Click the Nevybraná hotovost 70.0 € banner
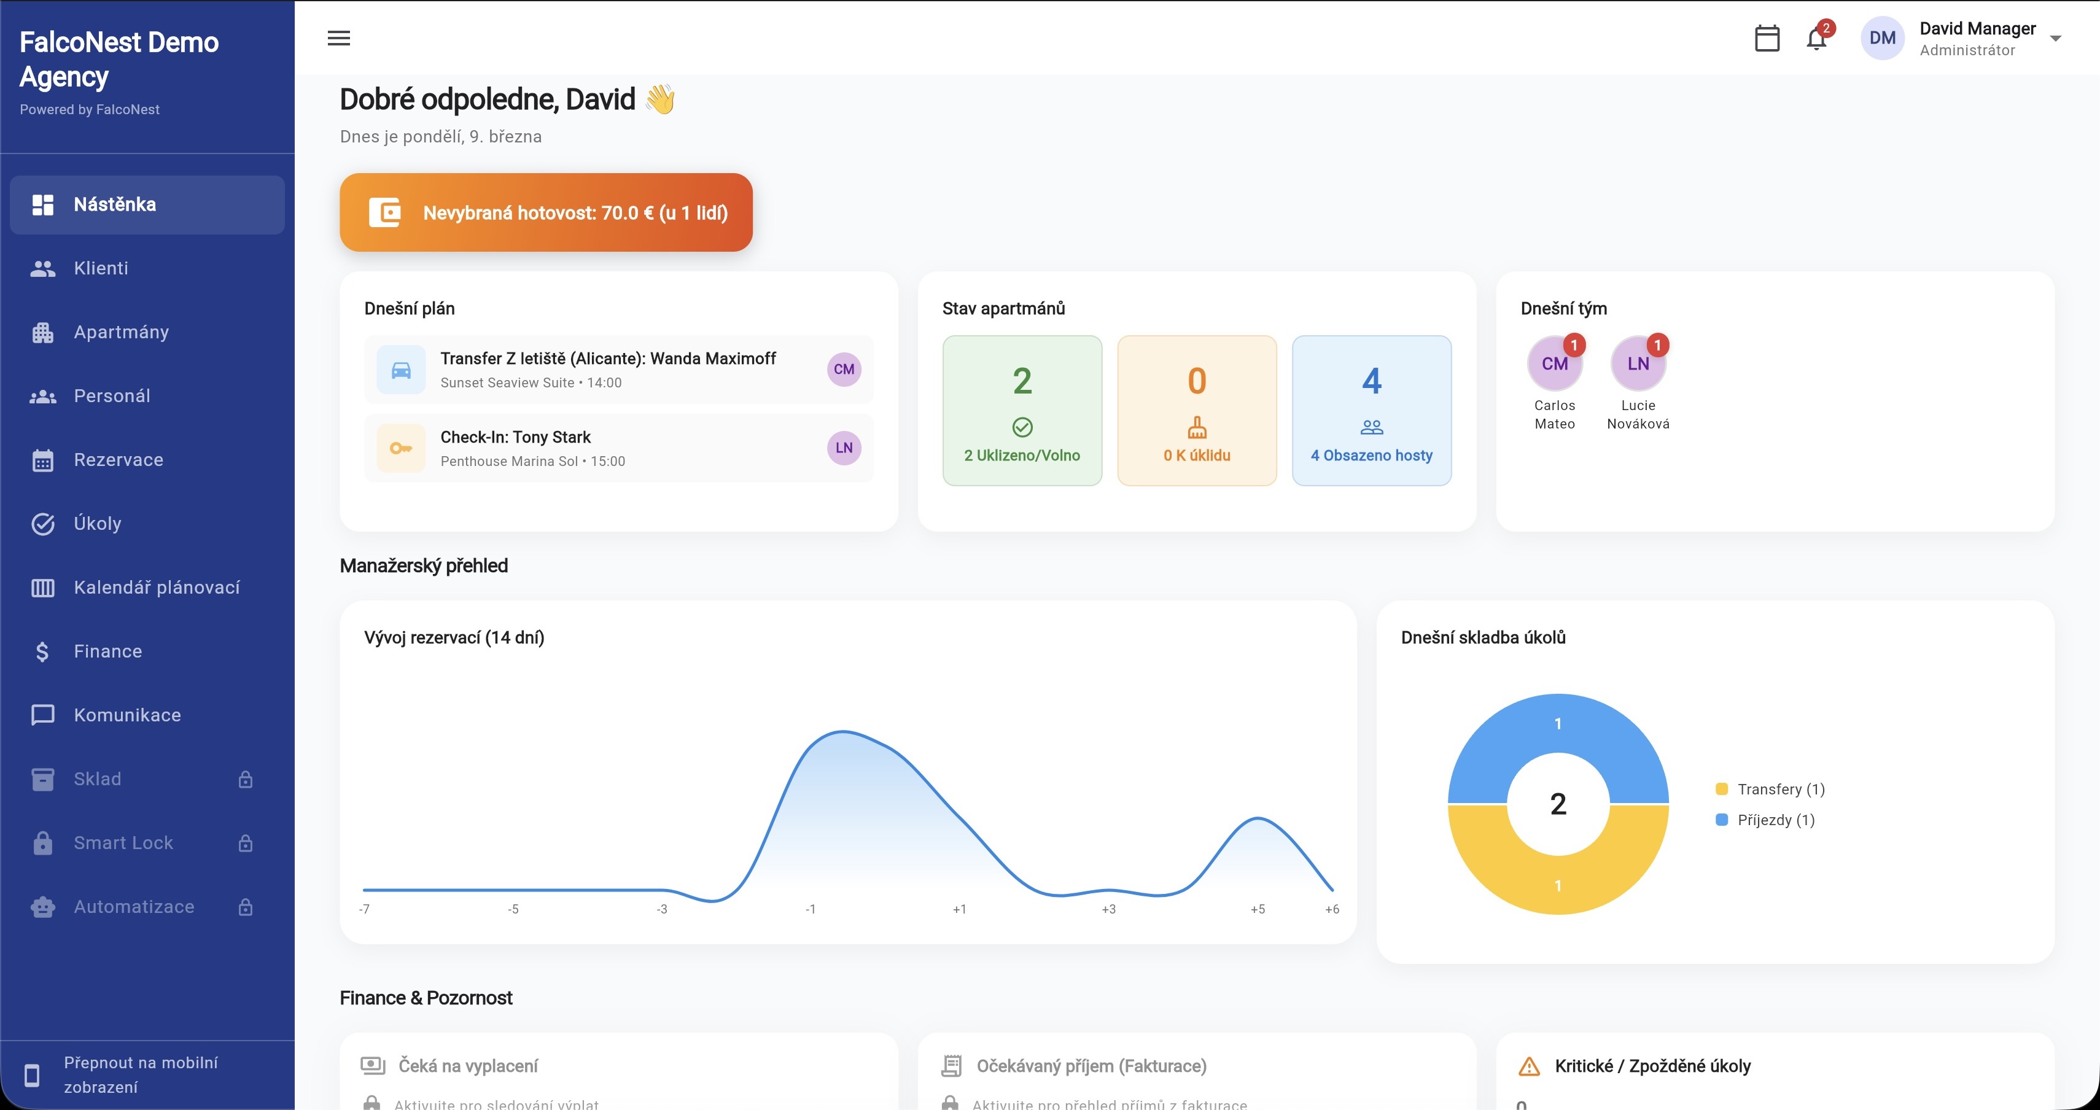Image resolution: width=2100 pixels, height=1110 pixels. 545,212
